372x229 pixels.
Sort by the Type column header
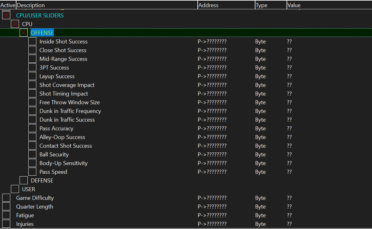tap(271, 5)
